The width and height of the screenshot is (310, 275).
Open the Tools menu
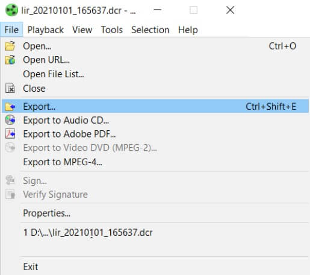coord(112,30)
